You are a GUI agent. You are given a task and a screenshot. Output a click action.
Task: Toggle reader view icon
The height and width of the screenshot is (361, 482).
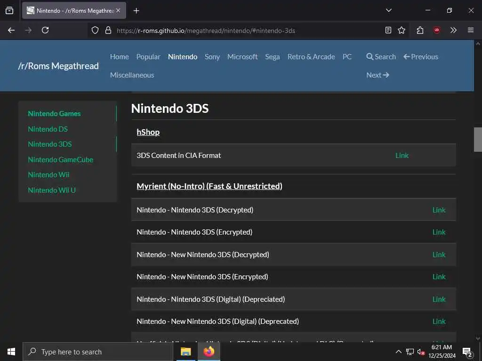coord(388,30)
